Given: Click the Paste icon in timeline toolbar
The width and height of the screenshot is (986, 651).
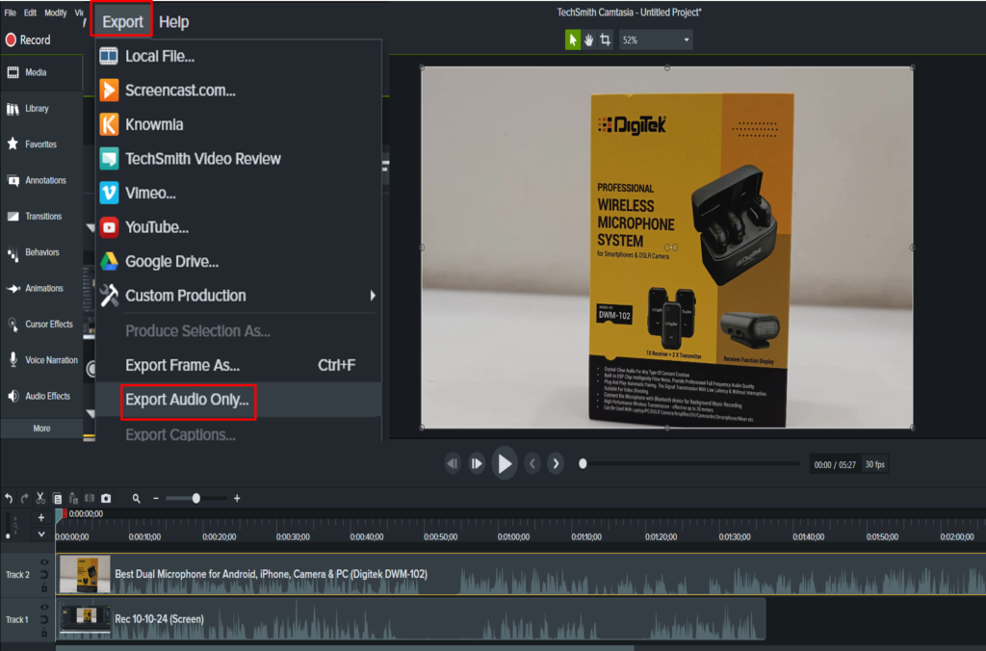Looking at the screenshot, I should tap(73, 498).
